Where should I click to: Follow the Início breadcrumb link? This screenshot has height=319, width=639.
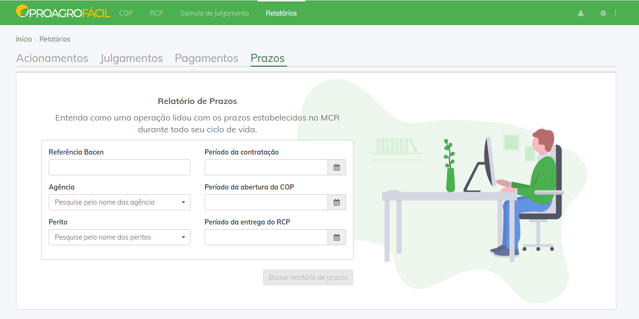[x=24, y=39]
